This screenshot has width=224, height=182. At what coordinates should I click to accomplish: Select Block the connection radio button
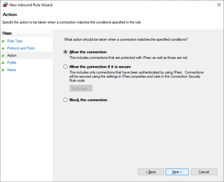[66, 100]
